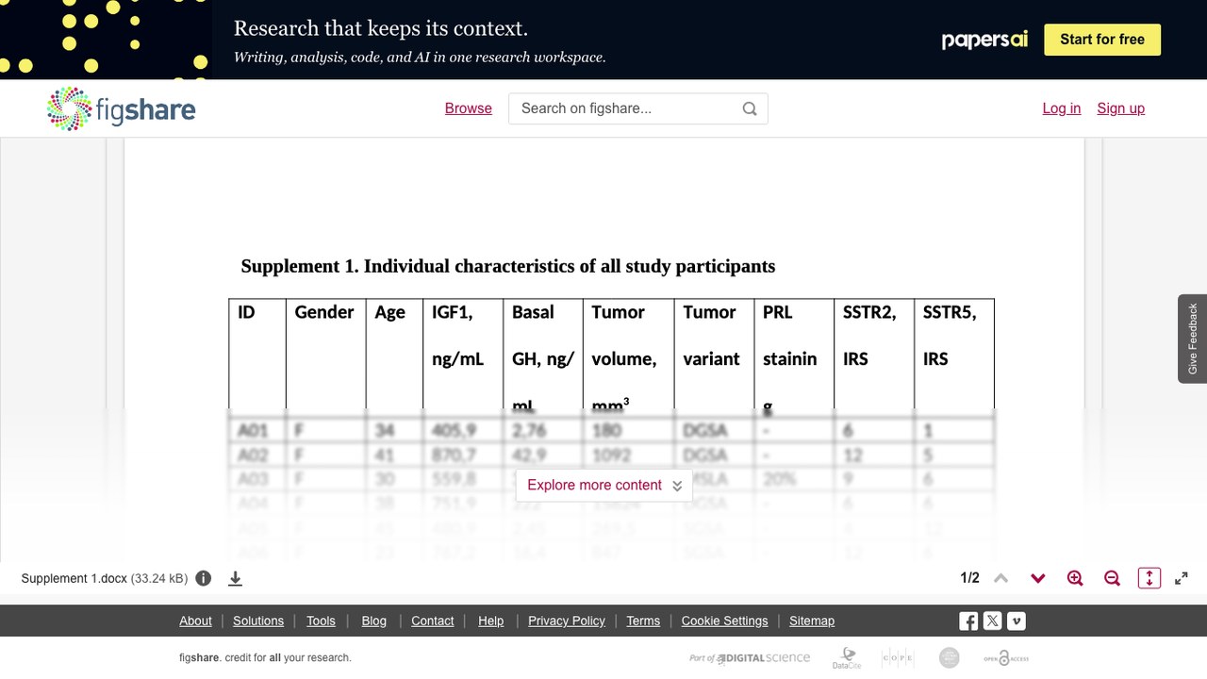The width and height of the screenshot is (1207, 679).
Task: Click Log in link
Action: pyautogui.click(x=1062, y=108)
